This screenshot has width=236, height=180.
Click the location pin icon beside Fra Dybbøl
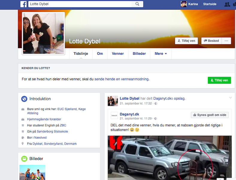pos(22,144)
